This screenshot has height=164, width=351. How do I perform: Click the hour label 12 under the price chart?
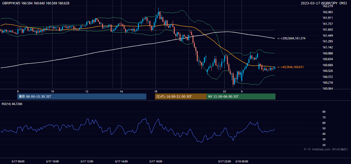point(87,91)
